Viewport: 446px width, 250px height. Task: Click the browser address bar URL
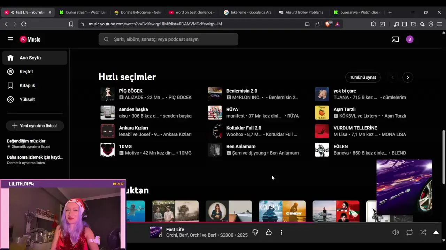(155, 24)
